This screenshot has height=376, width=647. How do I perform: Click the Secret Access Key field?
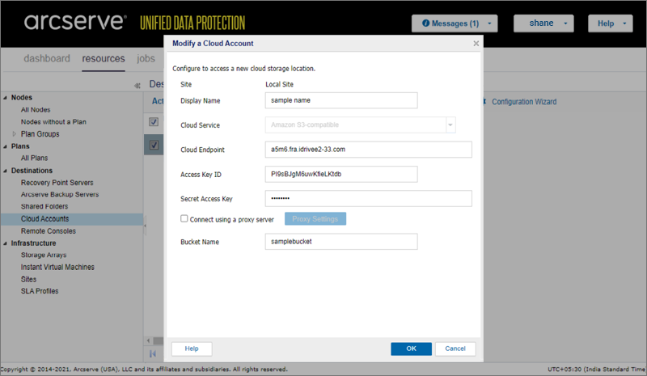(369, 199)
